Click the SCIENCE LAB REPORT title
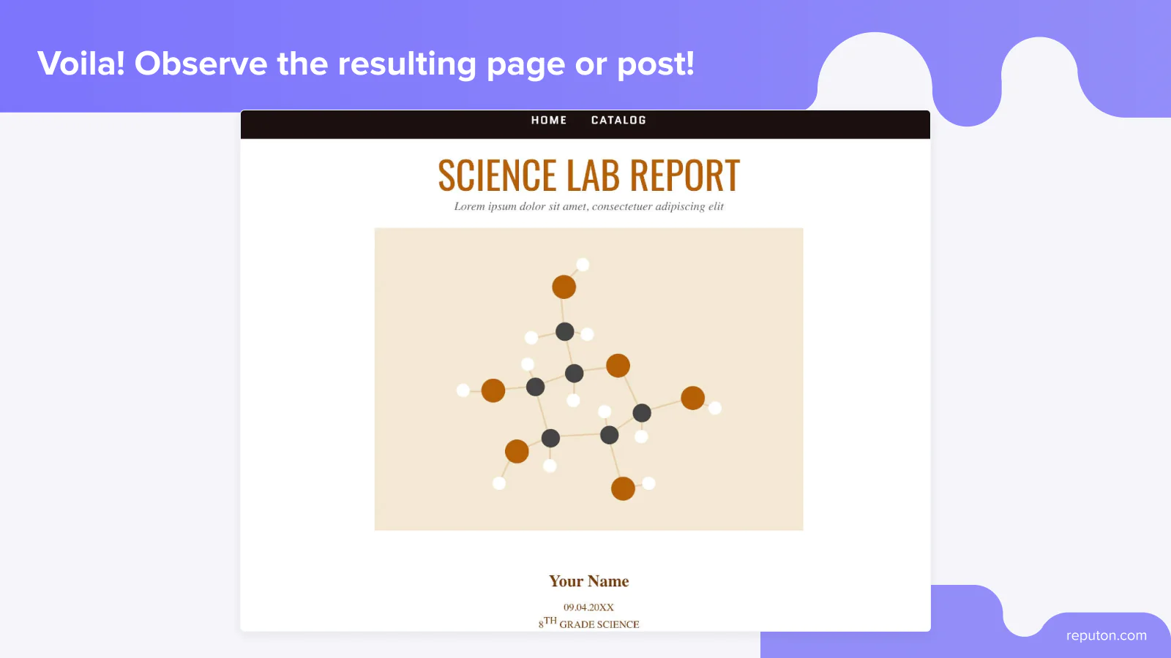This screenshot has height=658, width=1171. [x=588, y=175]
